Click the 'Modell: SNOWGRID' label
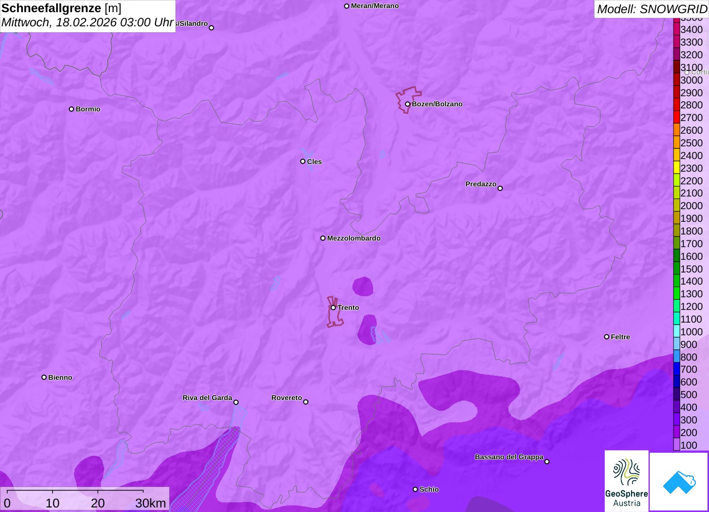Screen dimensions: 709x512 coord(652,9)
